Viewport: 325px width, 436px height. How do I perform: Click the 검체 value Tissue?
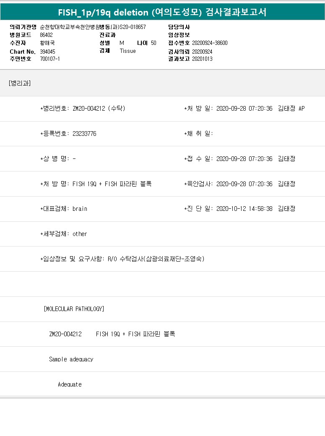tap(128, 51)
